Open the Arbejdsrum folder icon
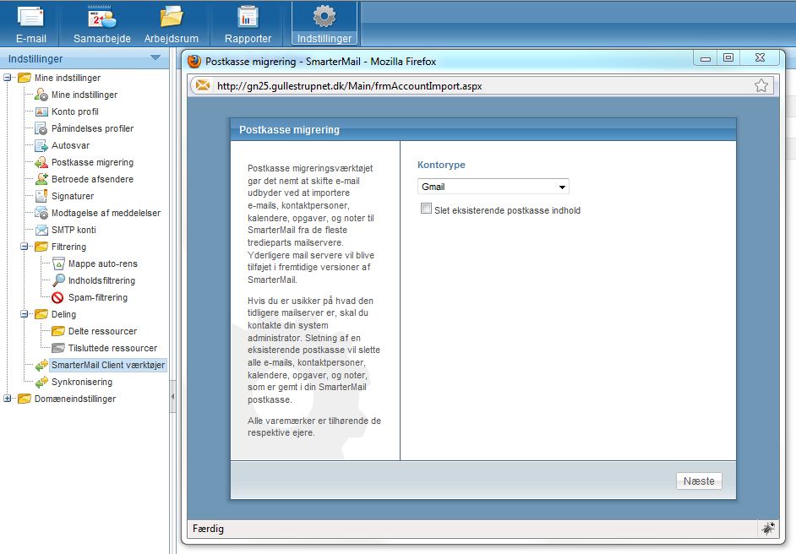 172,17
